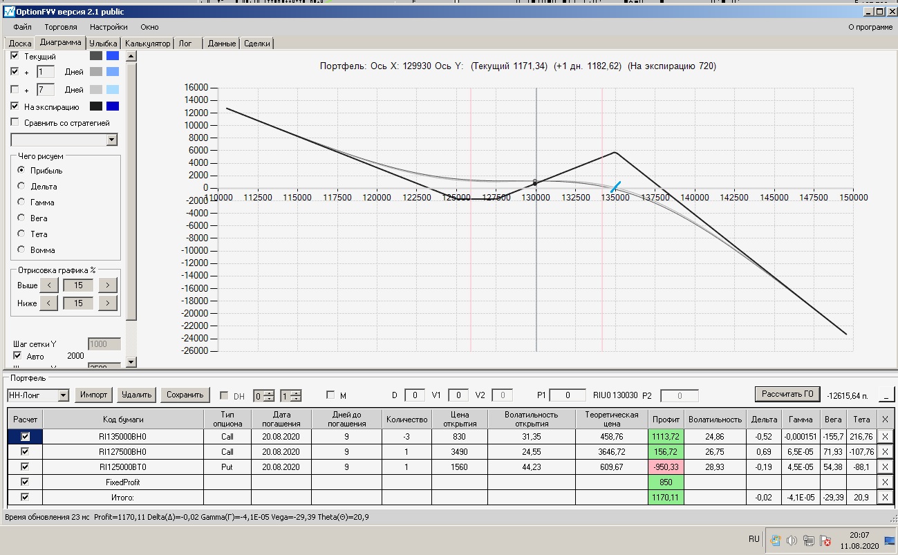Click the OptionFVV app icon in title bar
The height and width of the screenshot is (555, 898).
point(9,12)
